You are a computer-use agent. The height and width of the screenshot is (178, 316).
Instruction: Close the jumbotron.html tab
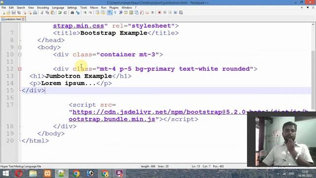point(23,19)
